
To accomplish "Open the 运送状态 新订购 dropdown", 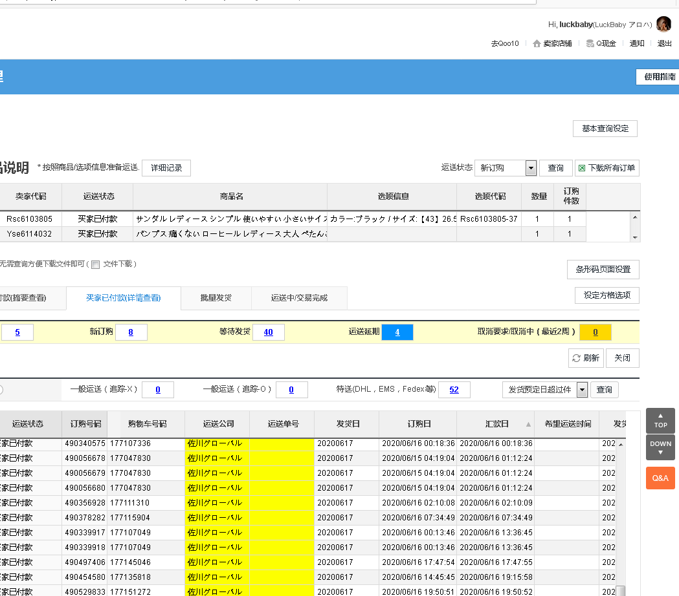I will point(531,168).
